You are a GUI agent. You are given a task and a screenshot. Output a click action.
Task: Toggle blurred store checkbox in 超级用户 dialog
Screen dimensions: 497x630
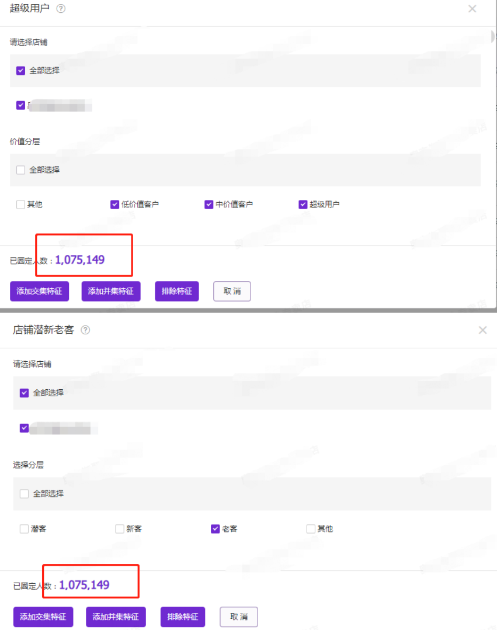pyautogui.click(x=21, y=105)
